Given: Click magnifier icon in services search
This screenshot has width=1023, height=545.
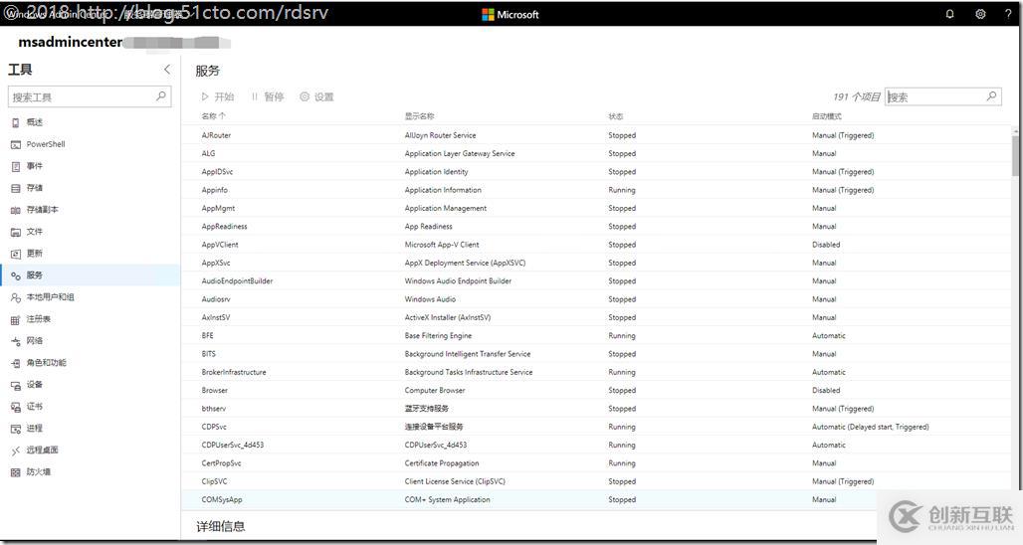Looking at the screenshot, I should point(991,96).
